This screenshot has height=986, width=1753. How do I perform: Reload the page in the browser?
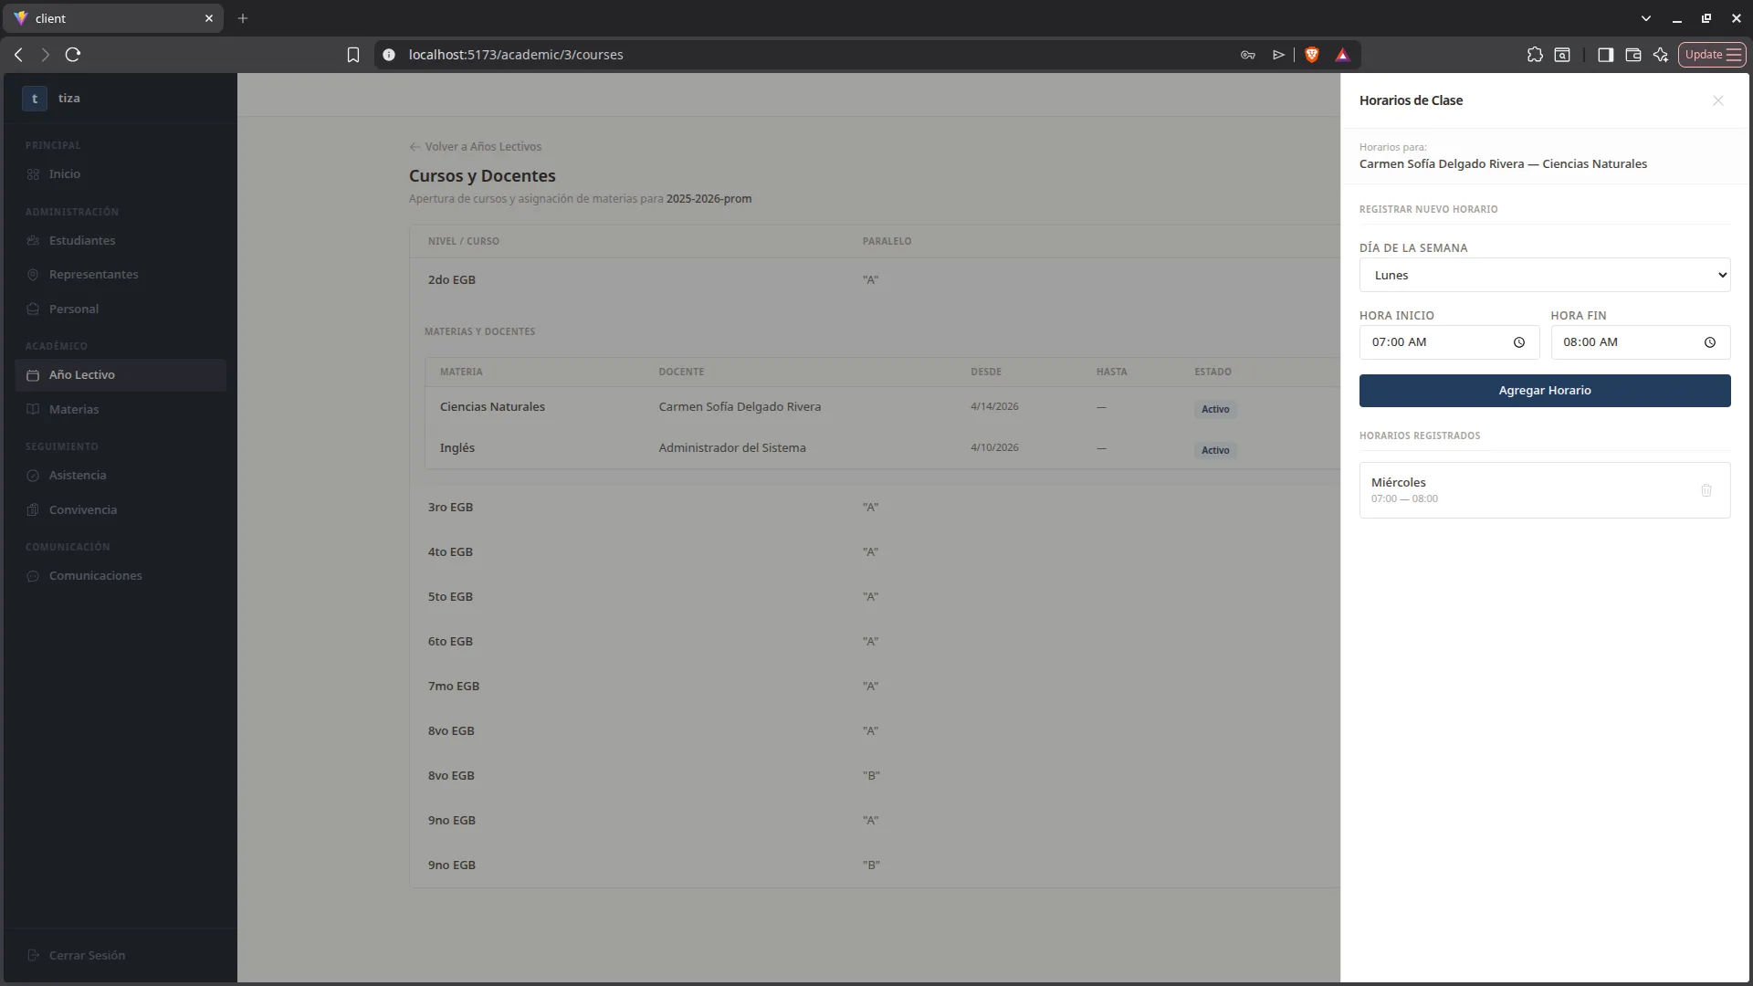click(x=73, y=55)
